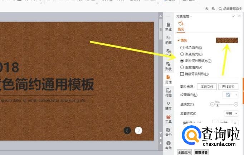Open the 形状 shapes sidebar icon

(x=168, y=66)
